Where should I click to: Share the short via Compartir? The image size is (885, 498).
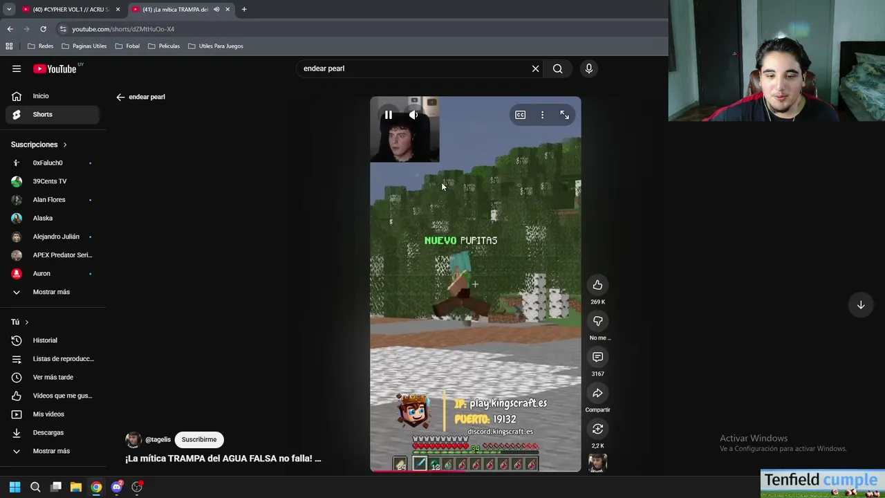click(x=597, y=393)
